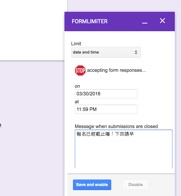The height and width of the screenshot is (196, 181).
Task: Click the Chinese message text in textarea
Action: (105, 134)
